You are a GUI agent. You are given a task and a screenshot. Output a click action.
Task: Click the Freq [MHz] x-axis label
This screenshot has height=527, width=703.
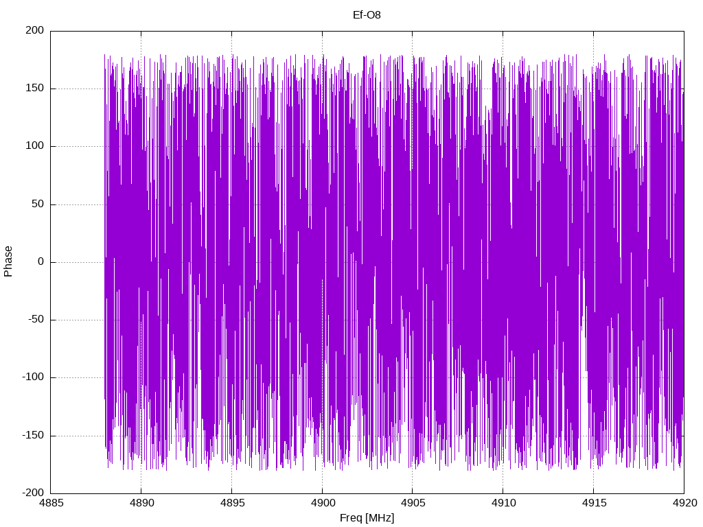coord(367,517)
